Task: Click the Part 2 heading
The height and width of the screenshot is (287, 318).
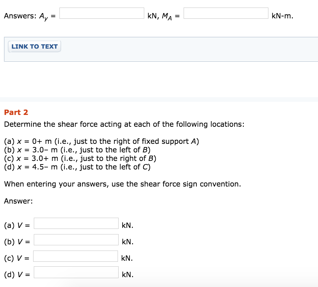Action: coord(16,112)
